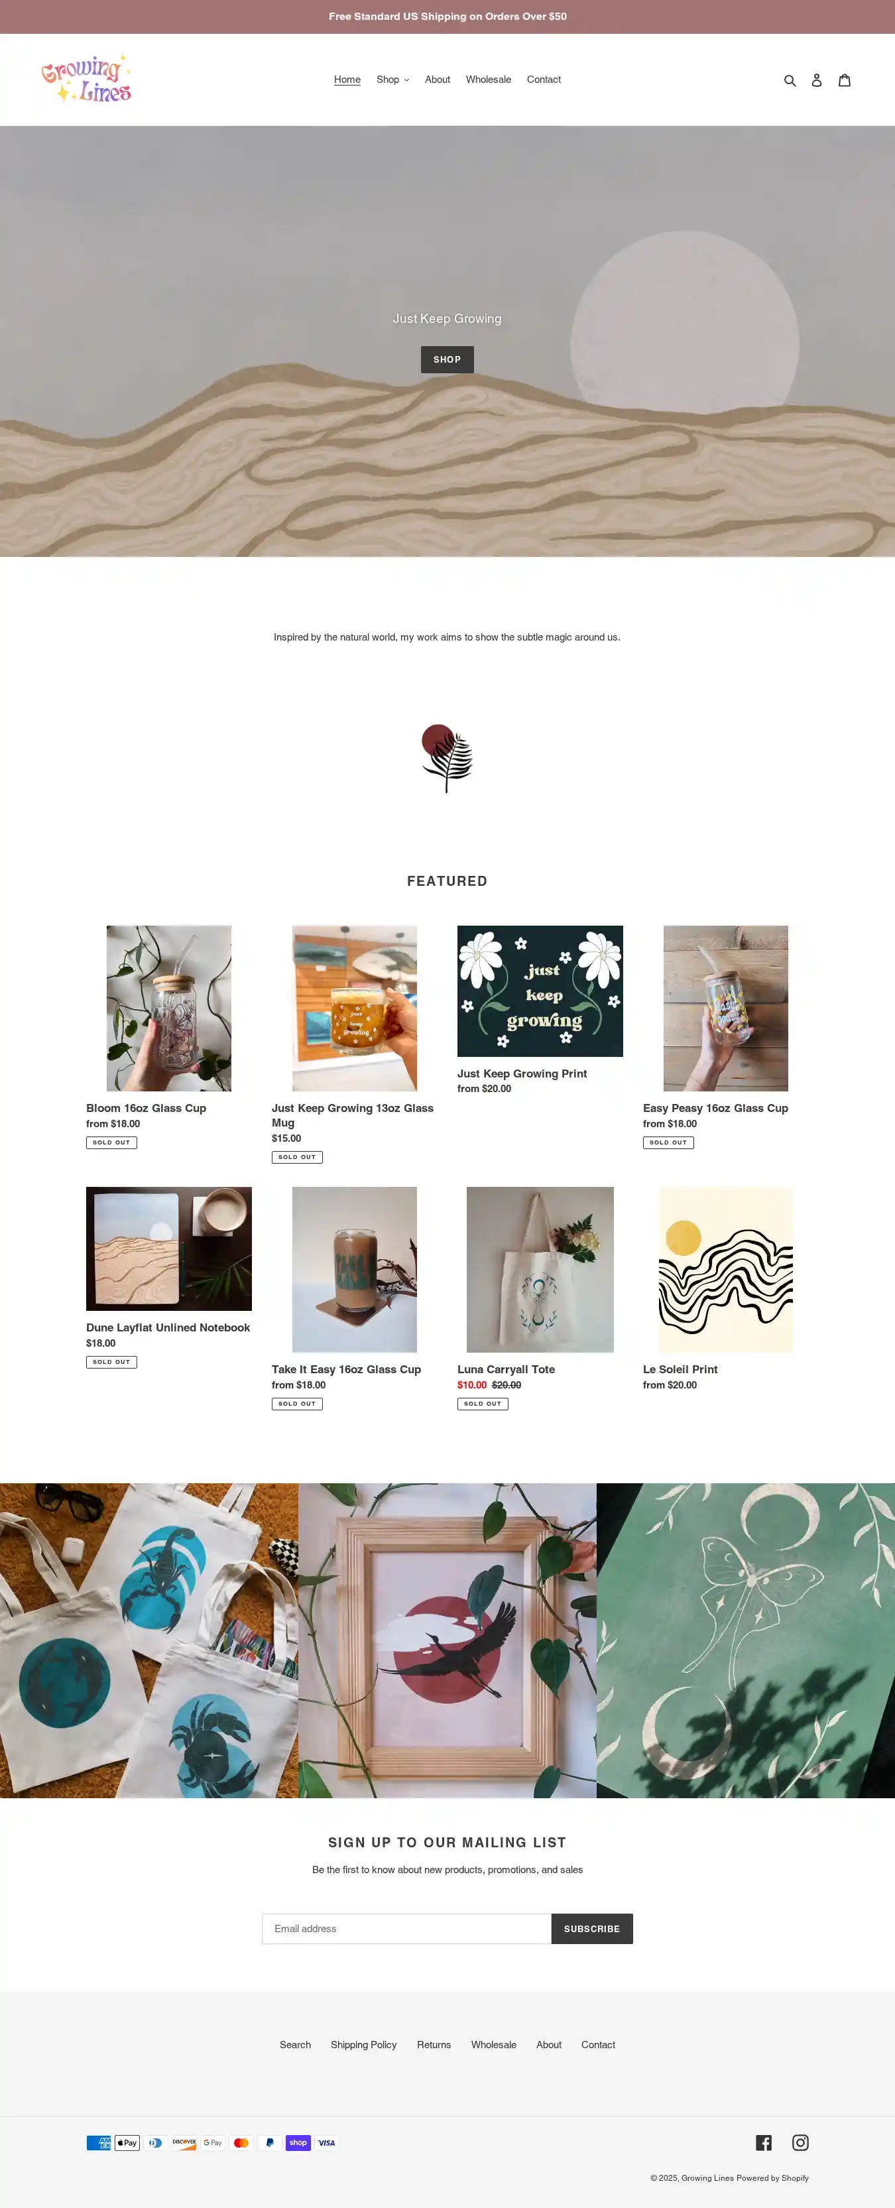
Task: Click the PayPal payment icon
Action: 269,2142
